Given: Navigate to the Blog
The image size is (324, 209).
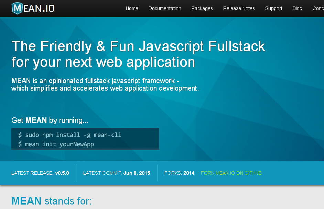Looking at the screenshot, I should click(297, 8).
